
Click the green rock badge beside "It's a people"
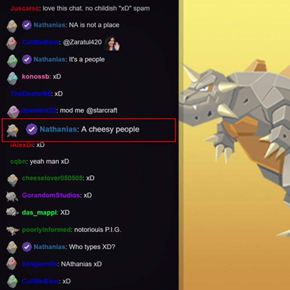12,61
